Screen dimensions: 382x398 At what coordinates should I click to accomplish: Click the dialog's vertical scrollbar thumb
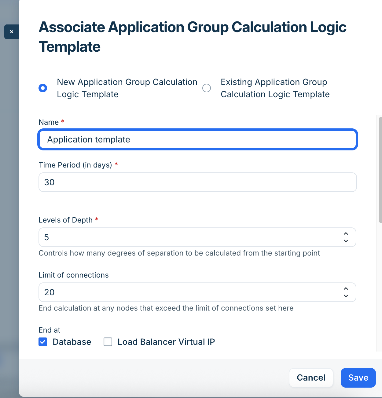tap(380, 170)
